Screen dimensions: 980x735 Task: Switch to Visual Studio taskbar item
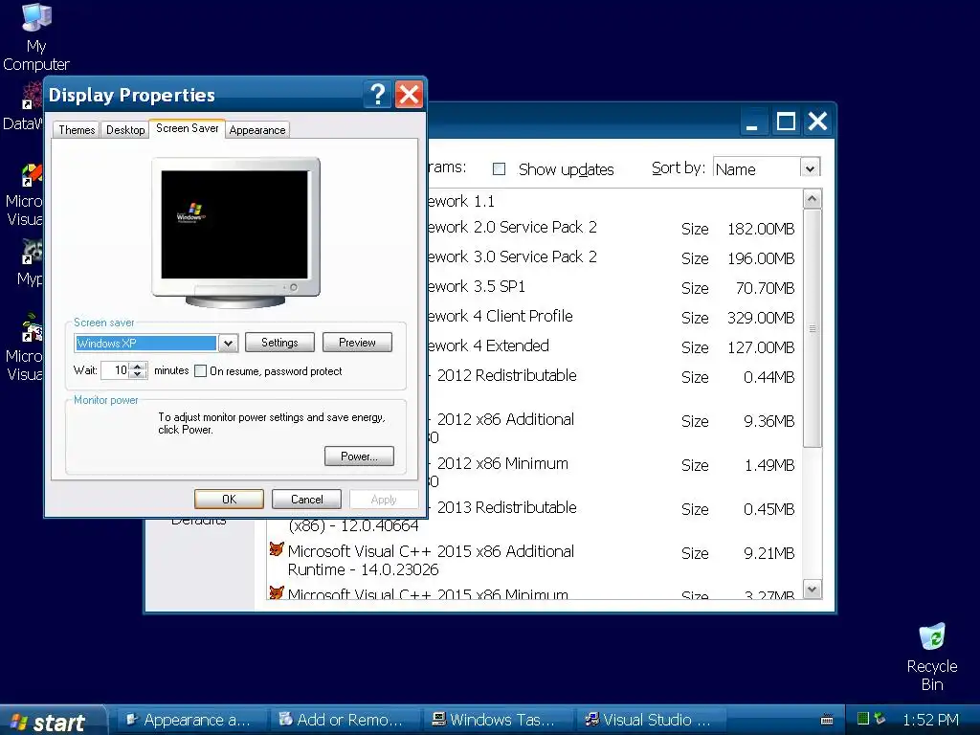[651, 720]
